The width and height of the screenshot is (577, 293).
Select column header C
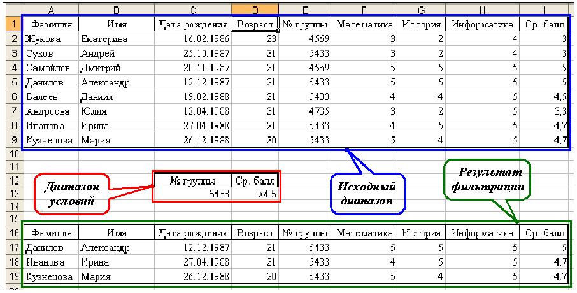pos(193,10)
